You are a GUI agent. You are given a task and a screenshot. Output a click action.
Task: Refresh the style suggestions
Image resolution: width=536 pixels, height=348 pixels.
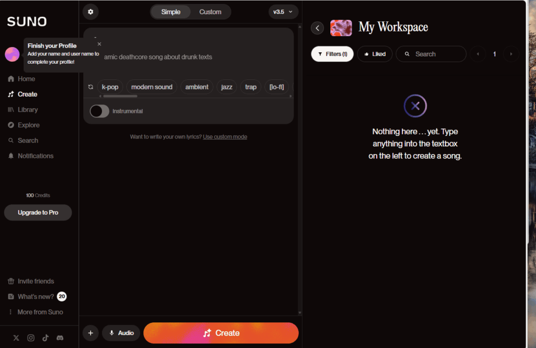(x=91, y=87)
